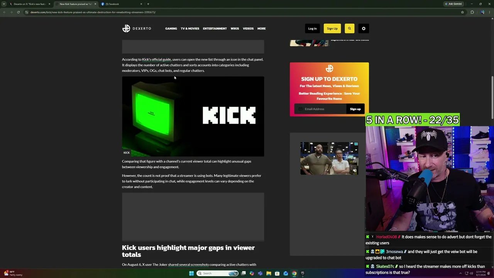Select the New Kick feature article tab
The image size is (494, 278).
click(x=76, y=4)
